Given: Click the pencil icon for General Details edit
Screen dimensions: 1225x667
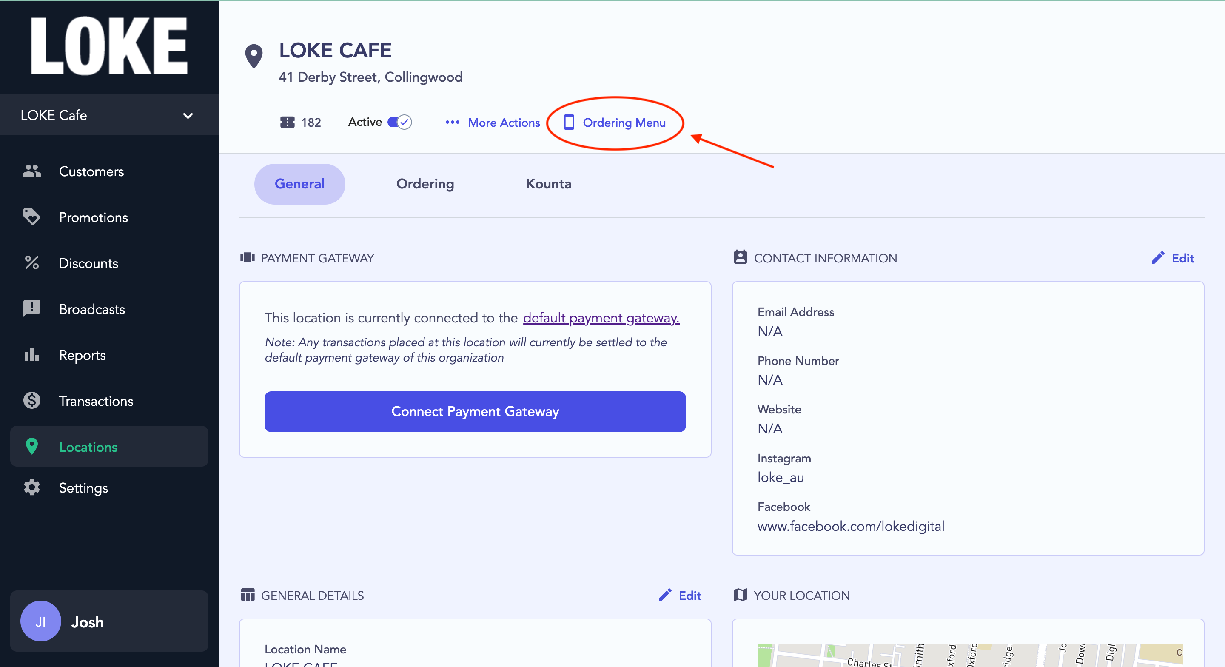Looking at the screenshot, I should tap(665, 595).
